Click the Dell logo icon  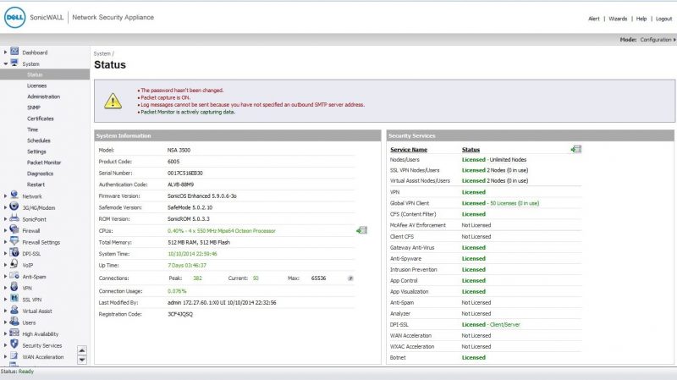click(14, 18)
